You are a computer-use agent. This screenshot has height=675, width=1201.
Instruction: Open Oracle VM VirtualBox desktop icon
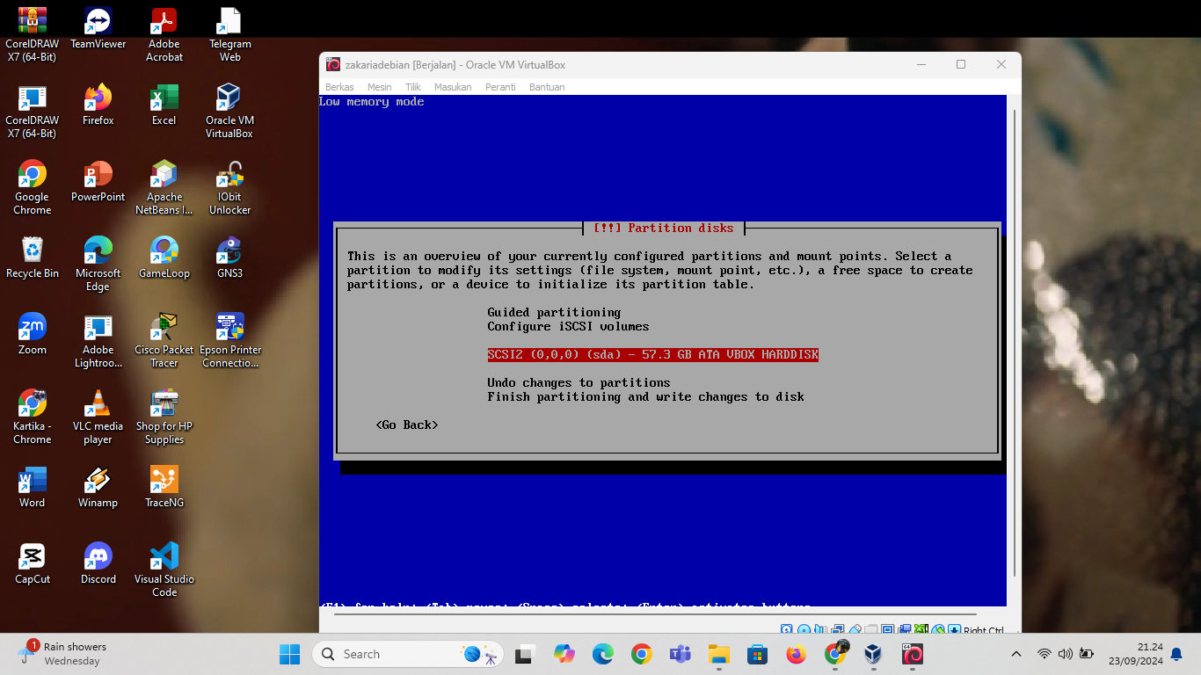[229, 112]
